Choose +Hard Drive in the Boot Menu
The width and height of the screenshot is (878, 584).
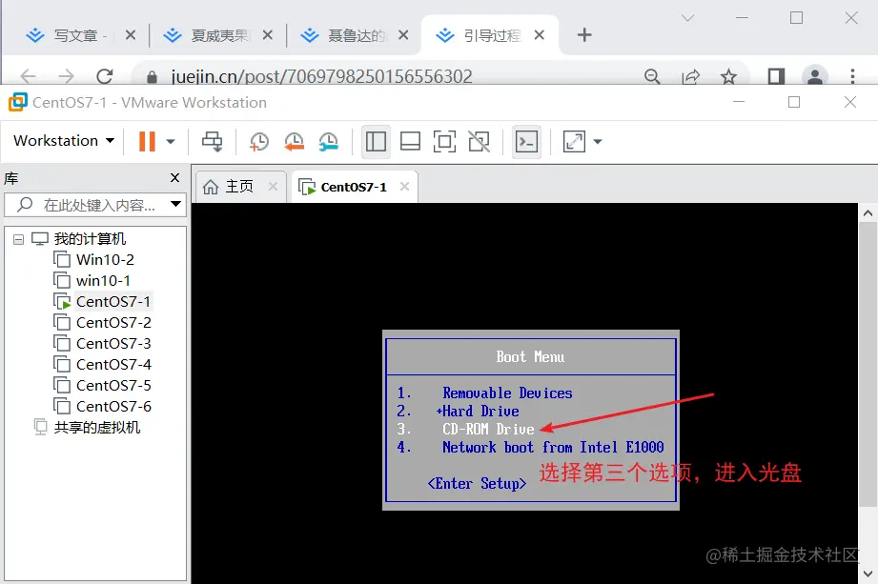[478, 412]
